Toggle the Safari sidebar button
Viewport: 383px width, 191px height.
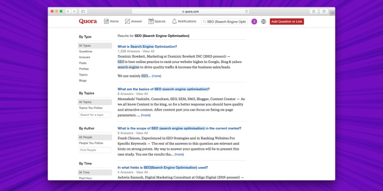83,11
